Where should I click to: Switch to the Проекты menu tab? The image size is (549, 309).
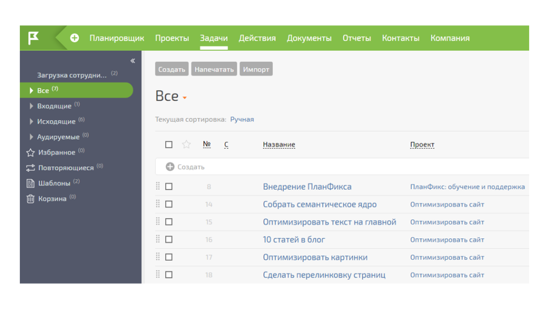click(172, 38)
